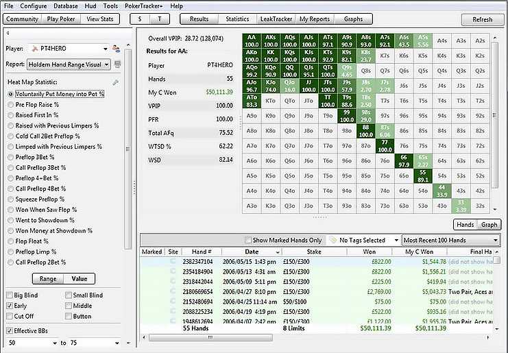The image size is (508, 353).
Task: Toggle the Effective BBs checkbox
Action: coord(10,330)
